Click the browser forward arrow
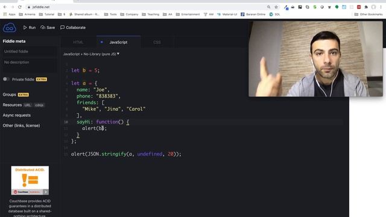Image resolution: width=386 pixels, height=217 pixels. click(x=13, y=7)
